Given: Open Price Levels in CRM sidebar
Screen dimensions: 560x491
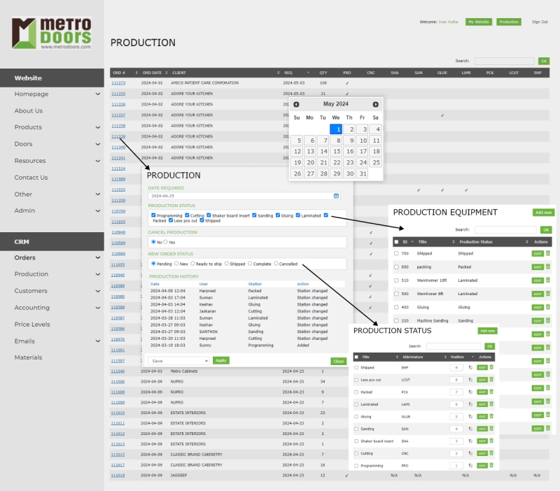Looking at the screenshot, I should 32,325.
